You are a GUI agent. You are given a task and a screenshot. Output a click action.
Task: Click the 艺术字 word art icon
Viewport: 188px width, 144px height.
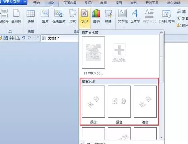tap(135, 13)
